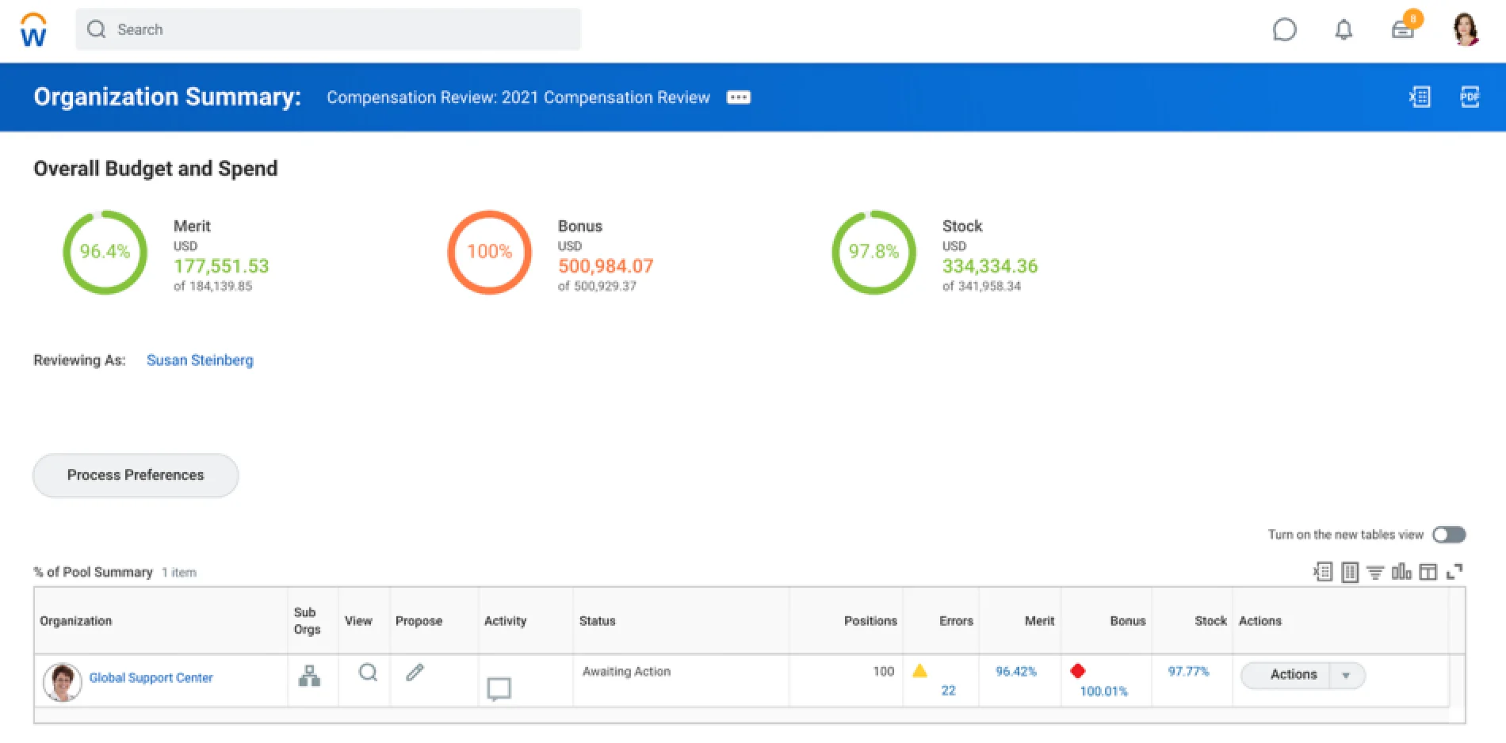This screenshot has width=1506, height=743.
Task: Click the pencil Propose icon
Action: point(415,673)
